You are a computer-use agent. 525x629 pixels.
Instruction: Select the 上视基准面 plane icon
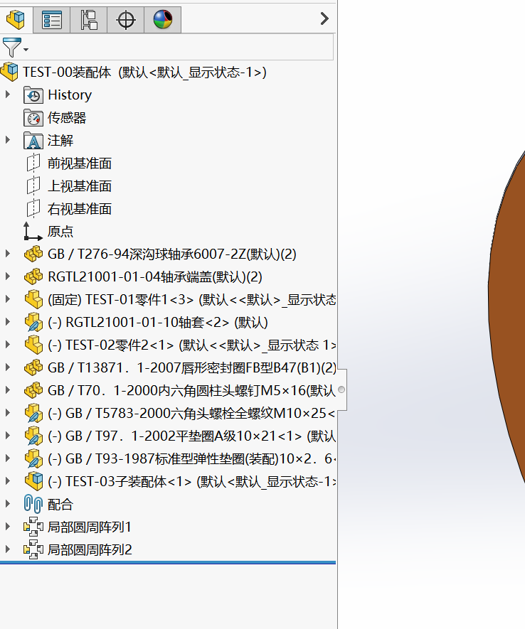coord(33,186)
